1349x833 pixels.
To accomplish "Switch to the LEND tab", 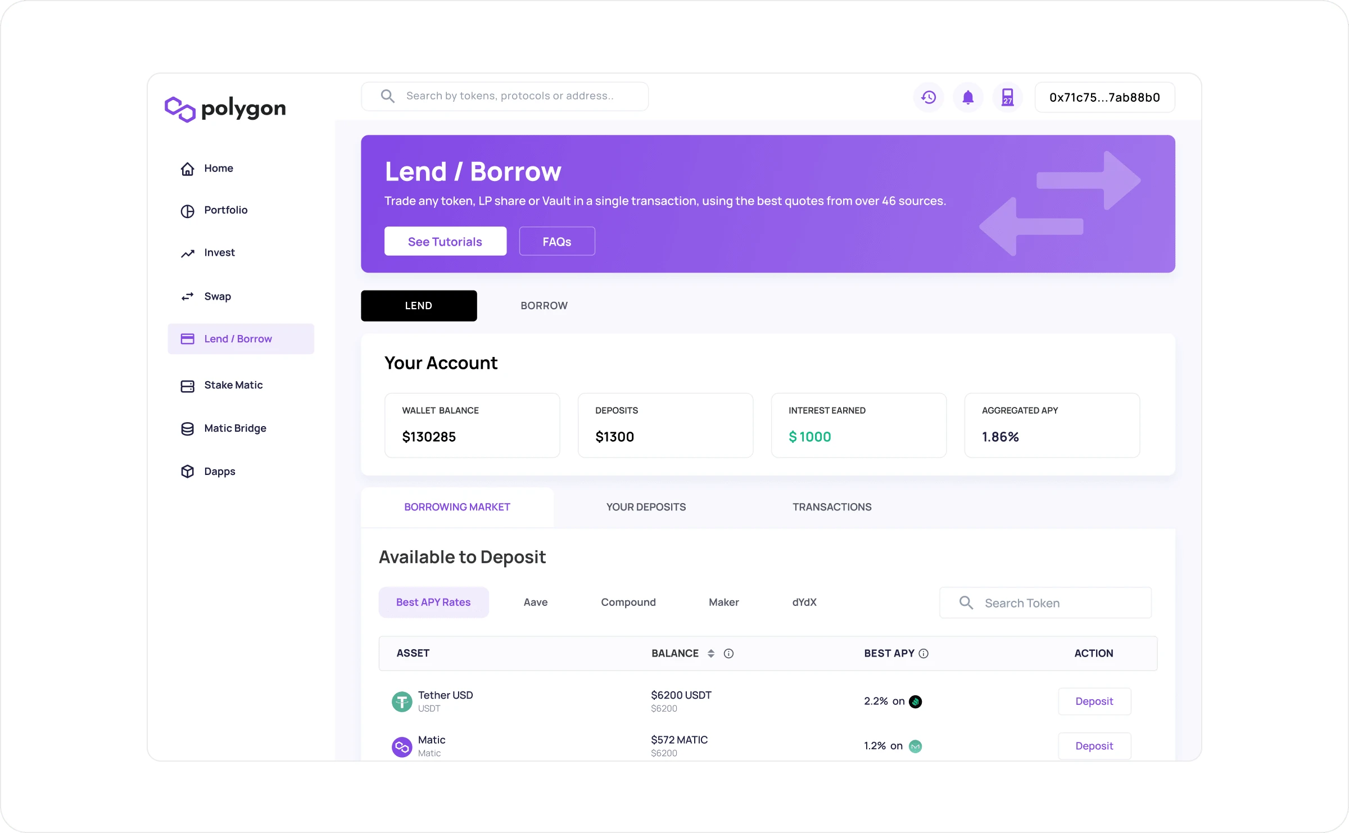I will tap(419, 306).
